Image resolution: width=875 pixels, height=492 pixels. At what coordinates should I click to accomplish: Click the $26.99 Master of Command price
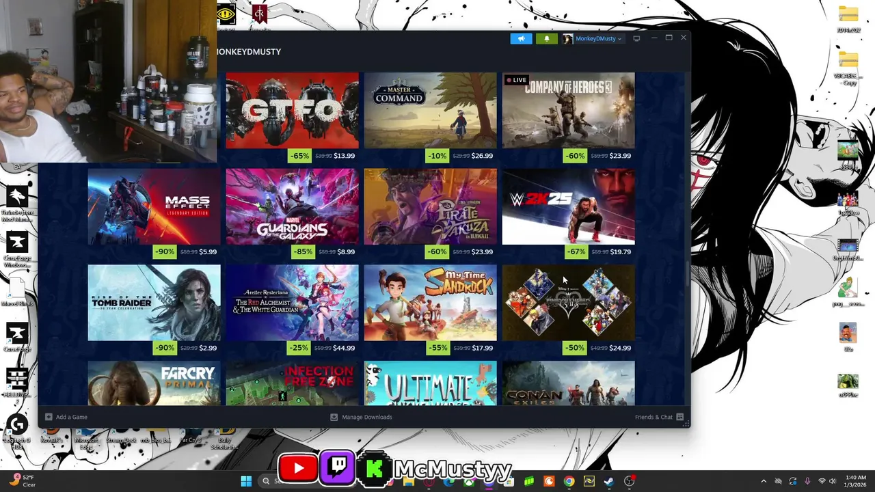(482, 156)
